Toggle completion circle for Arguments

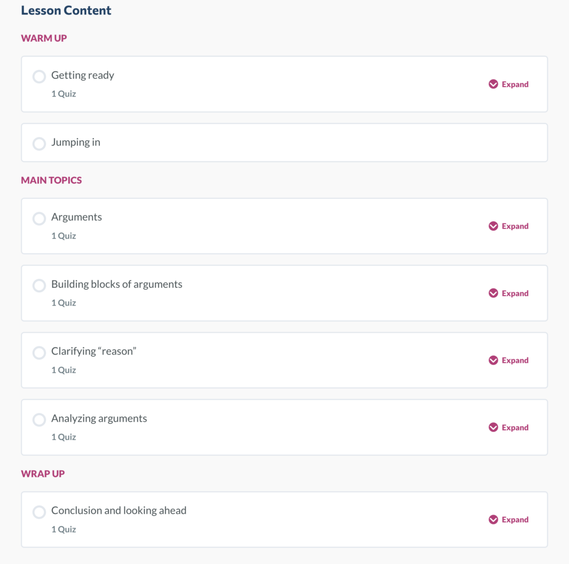[39, 218]
